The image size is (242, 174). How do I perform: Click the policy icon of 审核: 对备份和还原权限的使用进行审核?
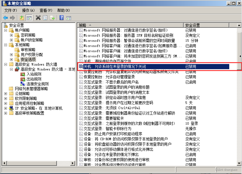tap(81, 160)
